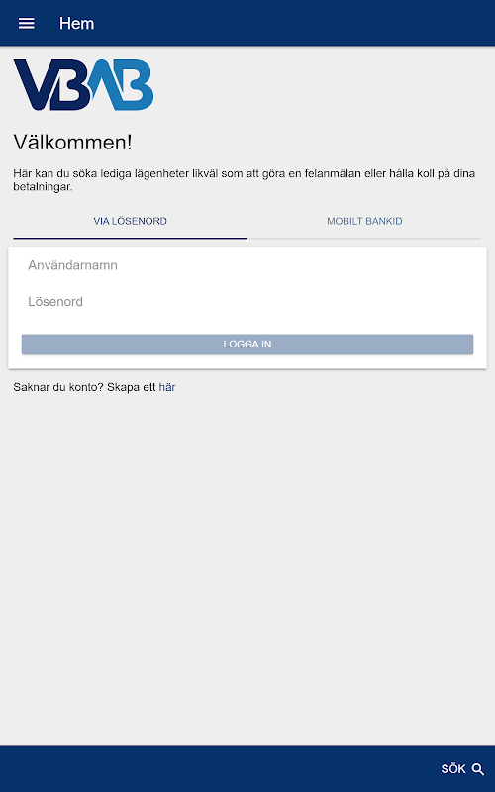The width and height of the screenshot is (495, 792).
Task: Click the active tab underline indicator
Action: click(x=131, y=238)
